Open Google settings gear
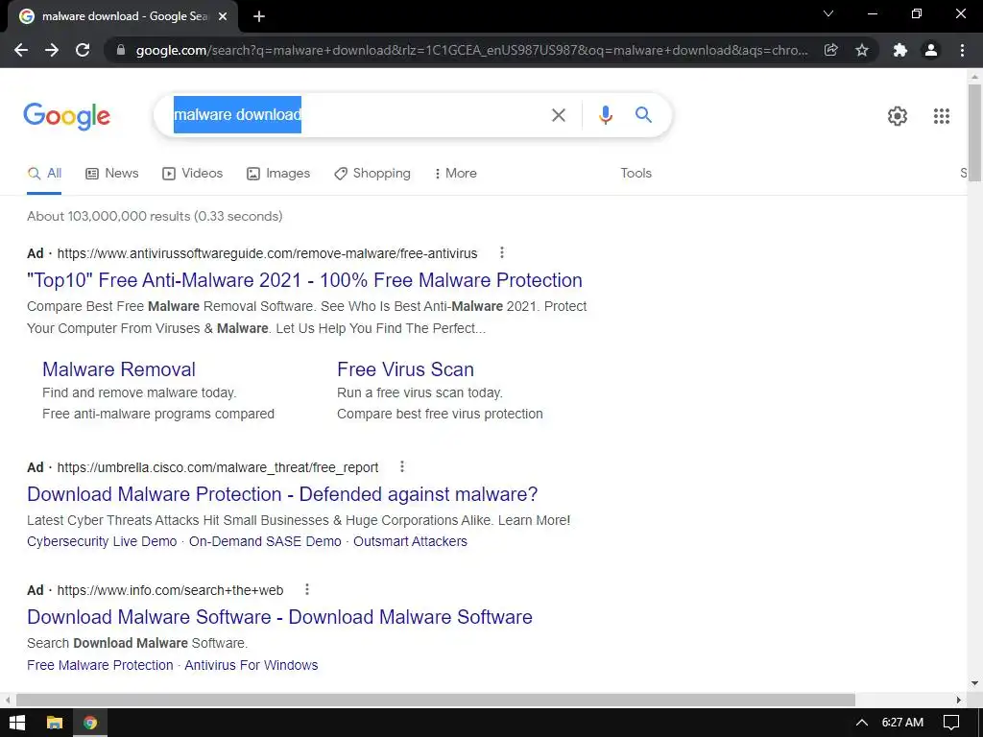The height and width of the screenshot is (737, 983). click(898, 116)
